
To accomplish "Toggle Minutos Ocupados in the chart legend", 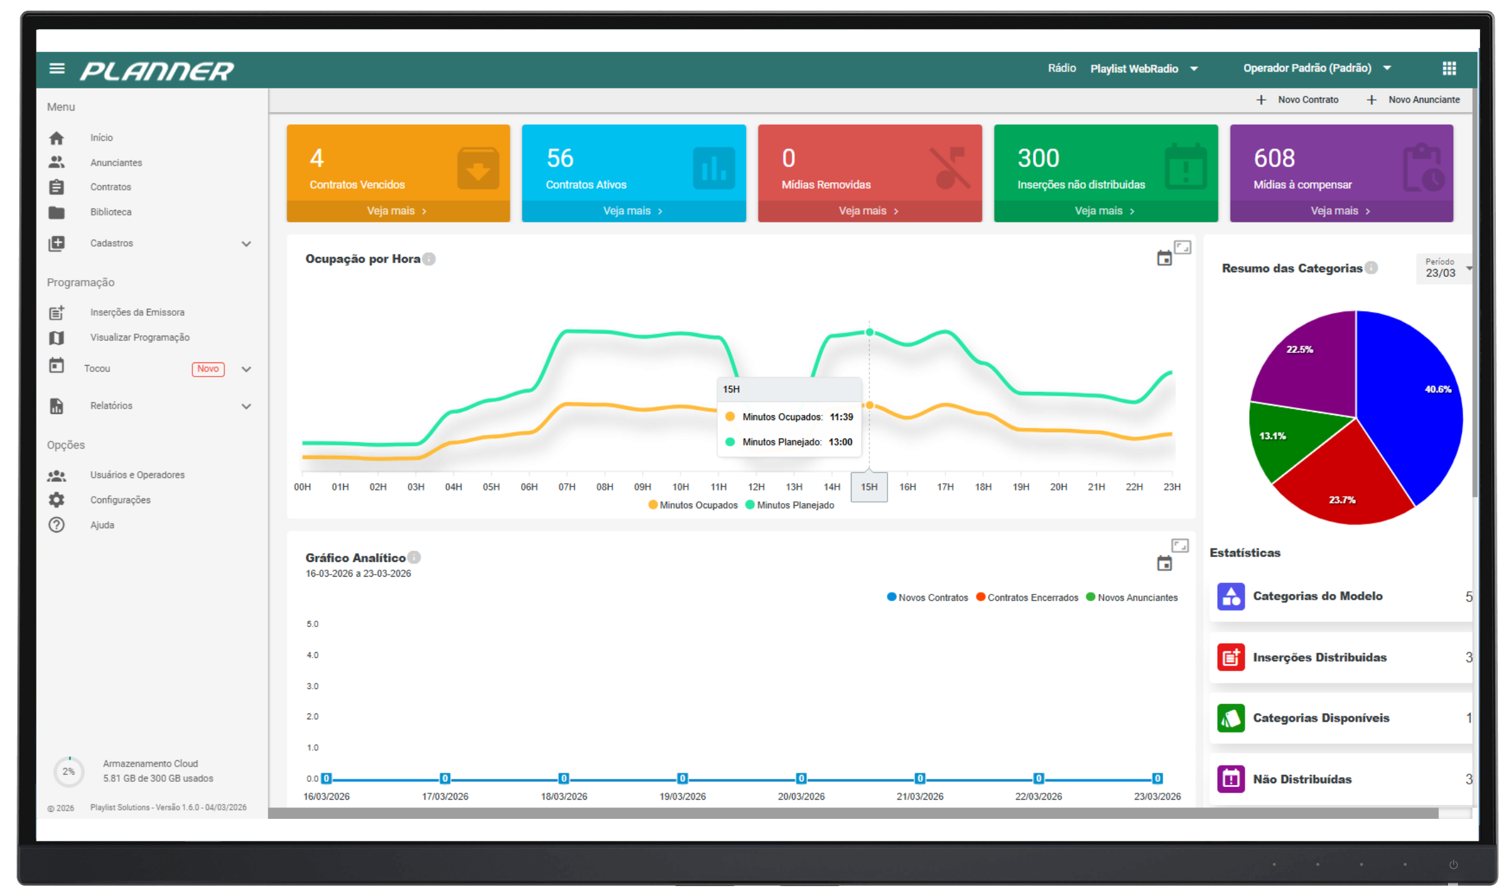I will [x=692, y=504].
